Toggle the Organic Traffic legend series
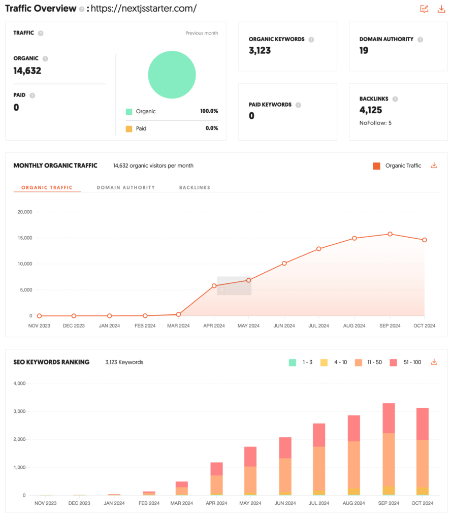Screen dimensions: 453x520 [x=397, y=166]
